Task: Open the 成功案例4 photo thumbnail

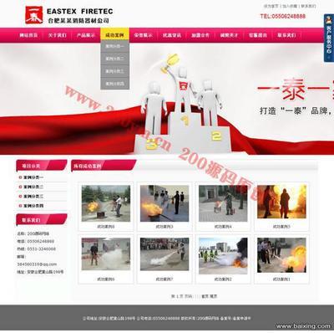Action: tap(223, 203)
